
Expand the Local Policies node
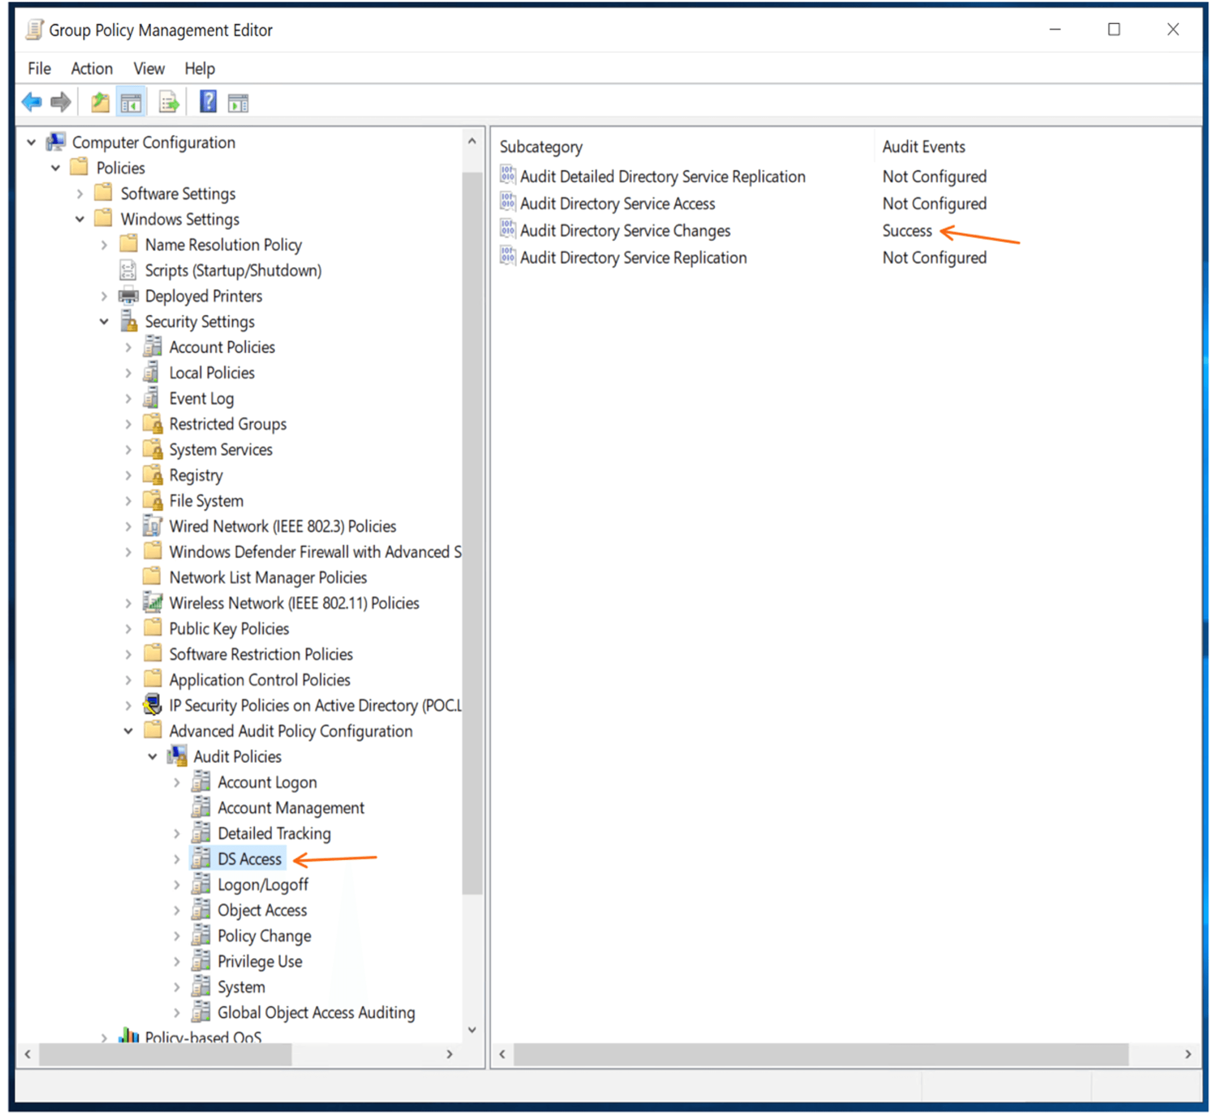[128, 373]
